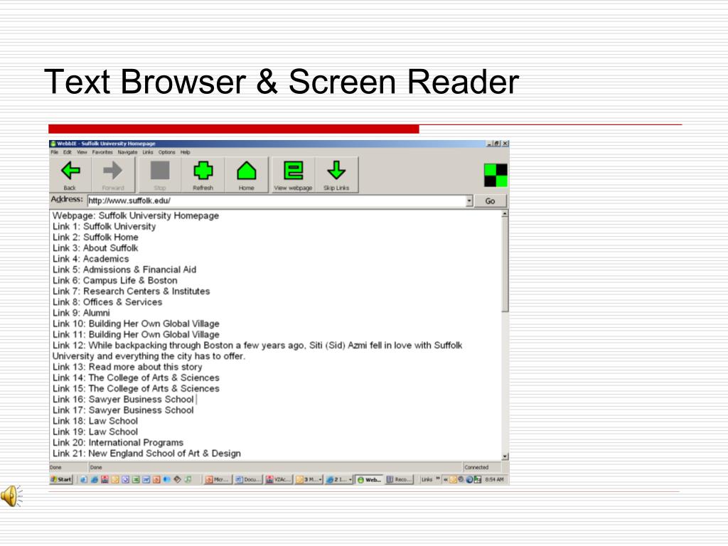The width and height of the screenshot is (728, 546).
Task: Click the vertical scrollbar thumb
Action: (505, 264)
